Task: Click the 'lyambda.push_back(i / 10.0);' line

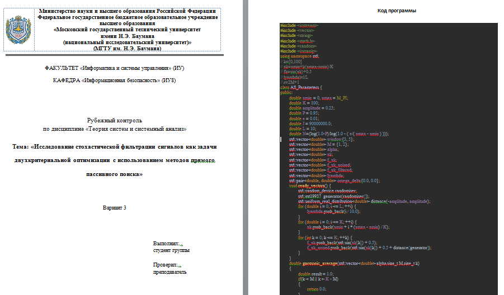Action: click(333, 212)
